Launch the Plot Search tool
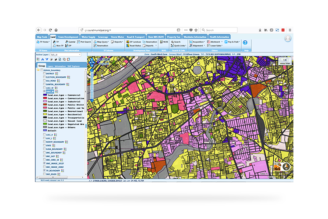 click(x=84, y=42)
